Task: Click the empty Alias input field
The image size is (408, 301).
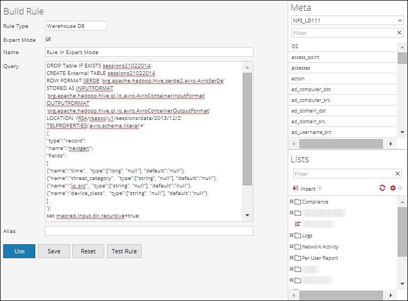Action: click(149, 231)
